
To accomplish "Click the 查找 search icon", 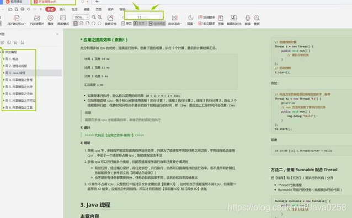I will pyautogui.click(x=257, y=18).
